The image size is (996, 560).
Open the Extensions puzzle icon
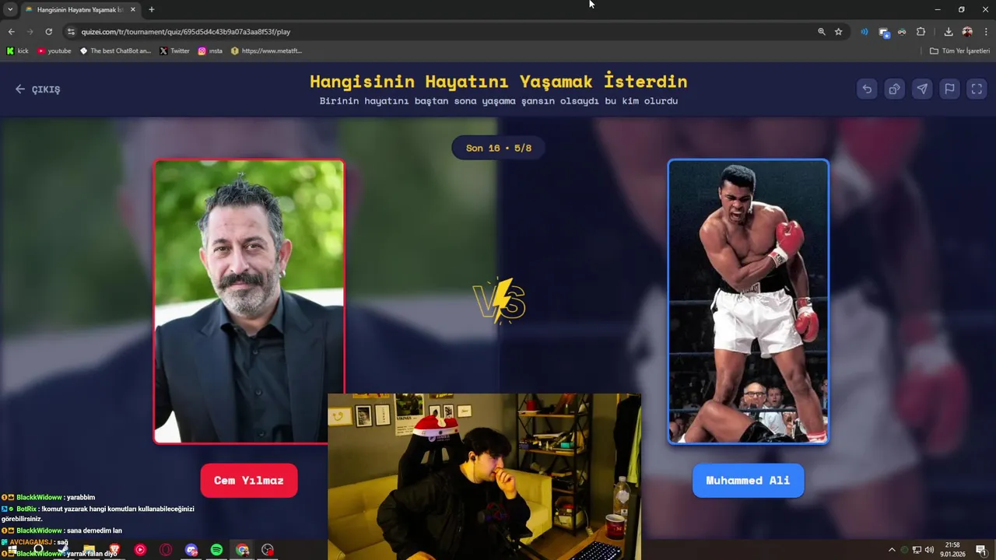[921, 32]
